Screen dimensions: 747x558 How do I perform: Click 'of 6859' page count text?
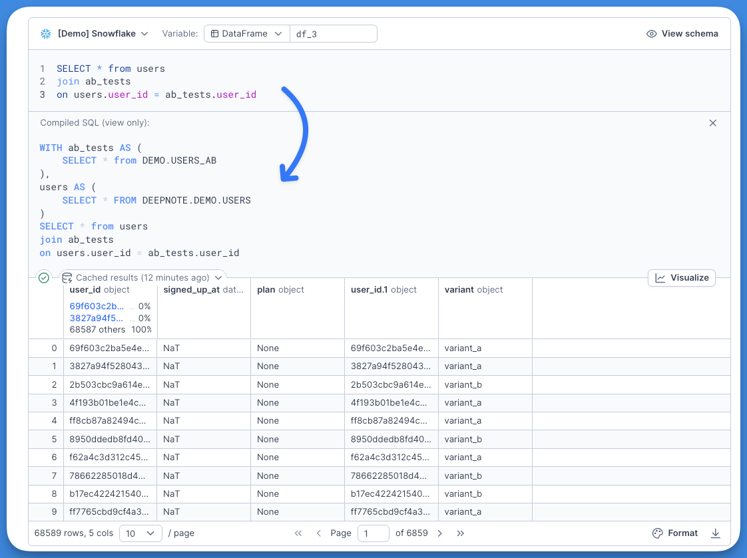[x=411, y=533]
